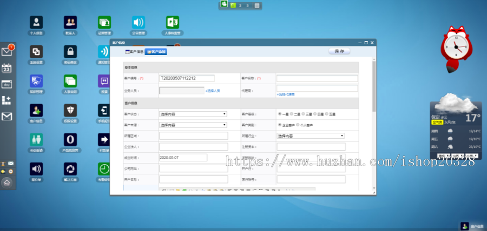Viewport: 487px width, 231px height.
Task: Open the 会议申请 desktop icon
Action: tap(36, 140)
